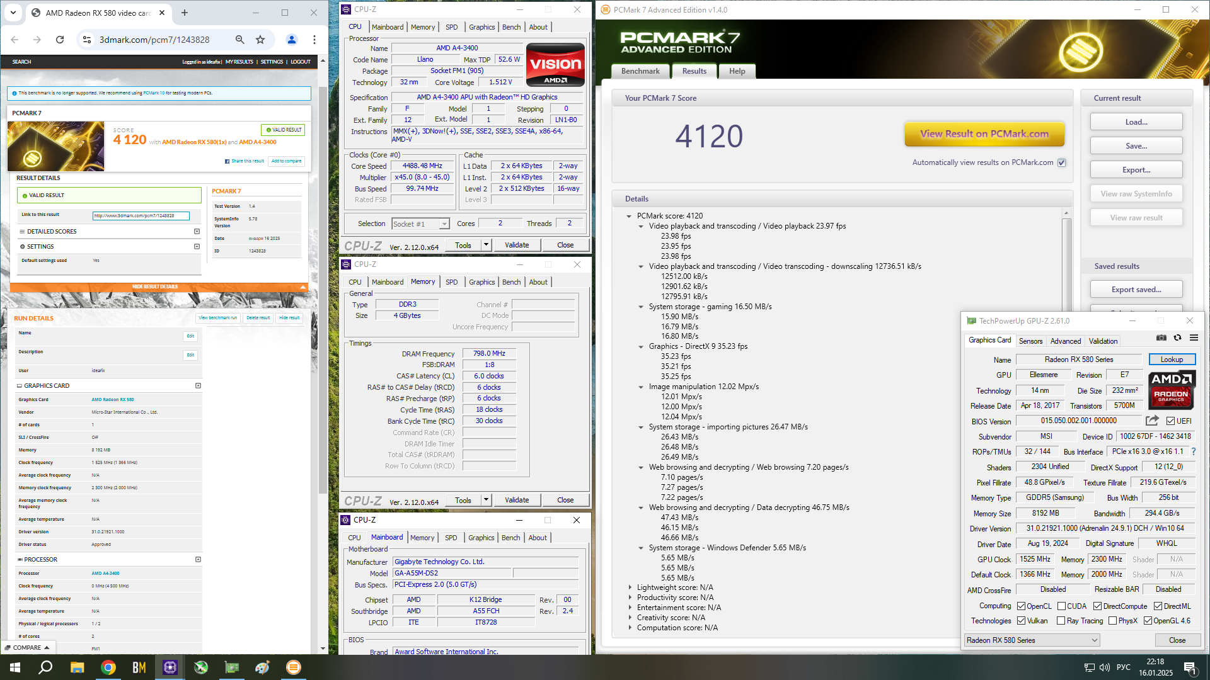
Task: Open the GPU-Z hamburger menu
Action: [1194, 338]
